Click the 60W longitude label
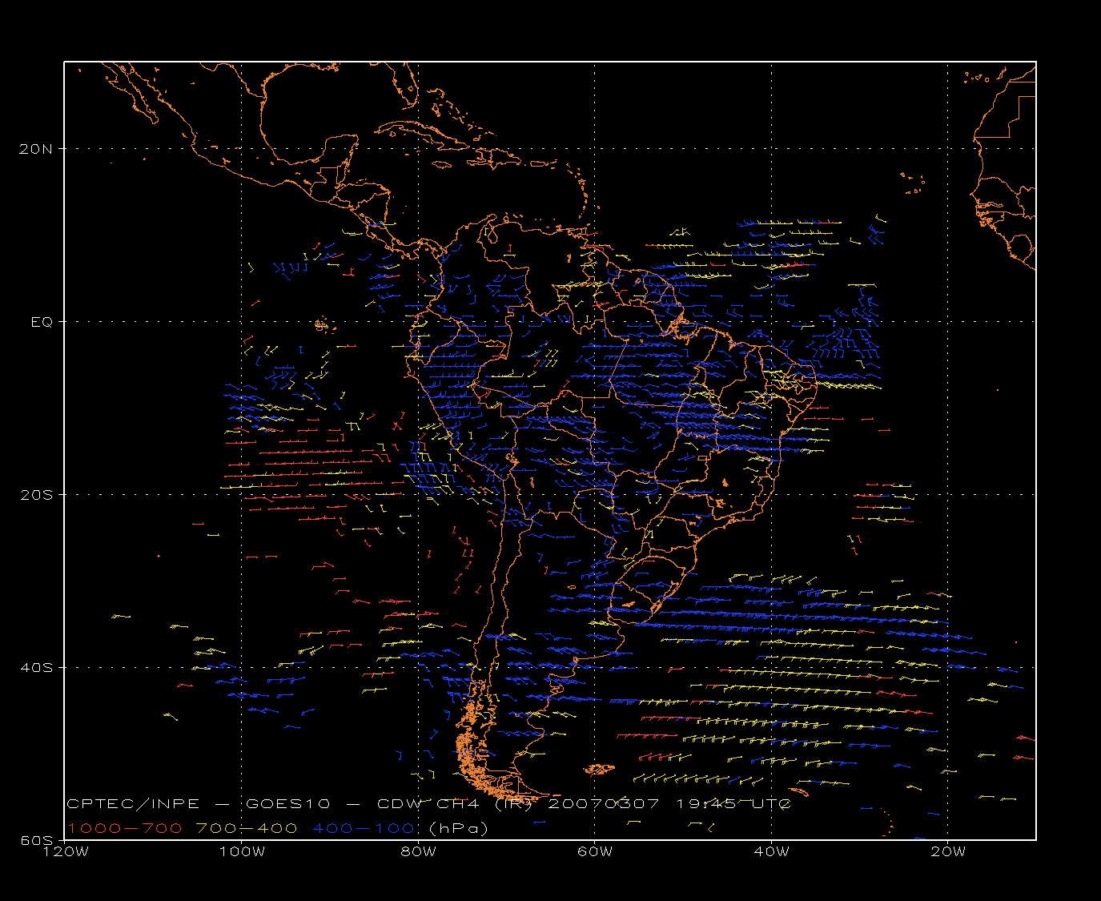This screenshot has height=901, width=1101. (595, 851)
